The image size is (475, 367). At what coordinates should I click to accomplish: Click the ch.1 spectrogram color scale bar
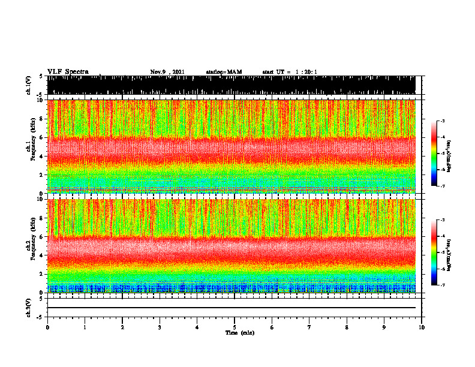(x=434, y=154)
